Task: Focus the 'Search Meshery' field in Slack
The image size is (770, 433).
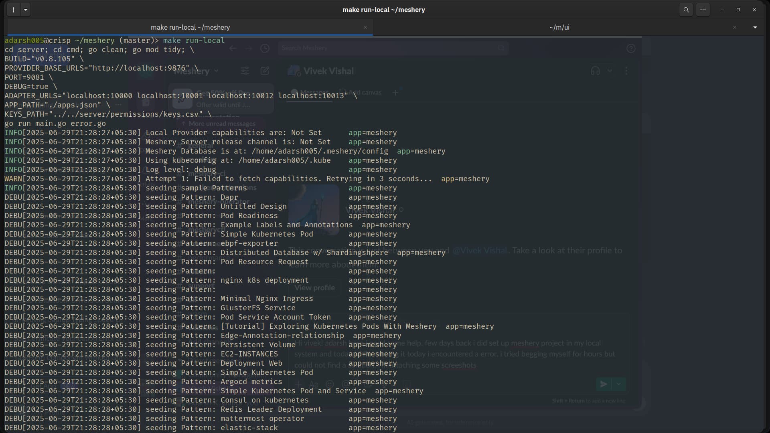Action: [393, 48]
